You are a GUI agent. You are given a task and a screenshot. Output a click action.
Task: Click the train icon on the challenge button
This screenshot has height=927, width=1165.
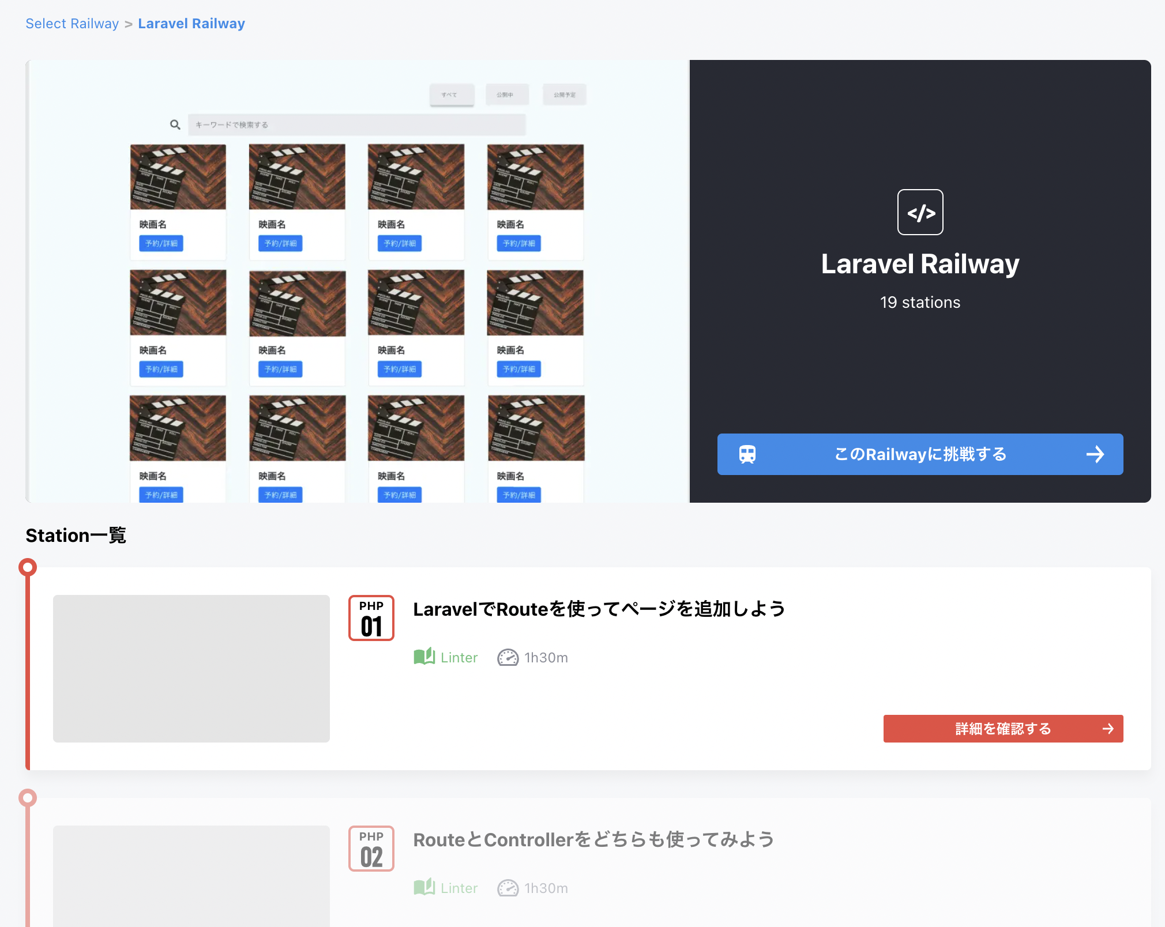click(747, 454)
